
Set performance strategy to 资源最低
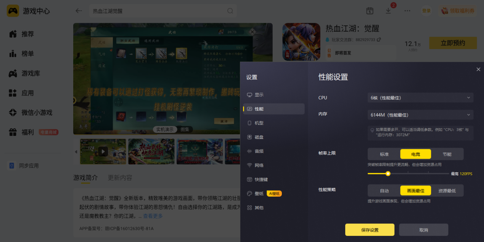447,191
